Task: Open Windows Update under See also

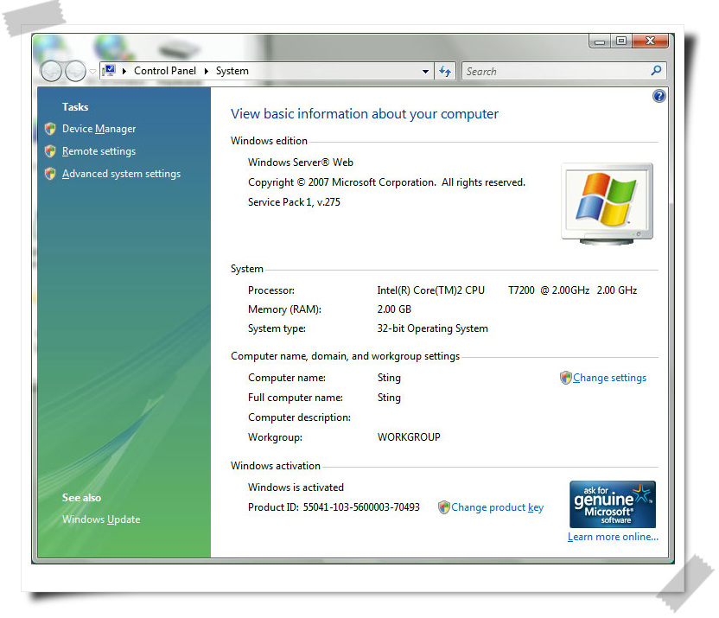Action: (101, 519)
